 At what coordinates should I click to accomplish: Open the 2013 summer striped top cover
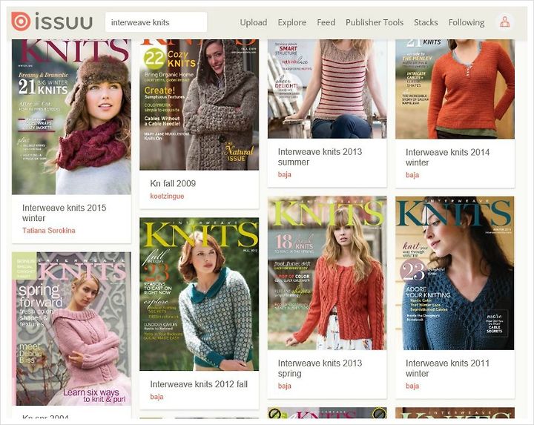click(x=327, y=89)
